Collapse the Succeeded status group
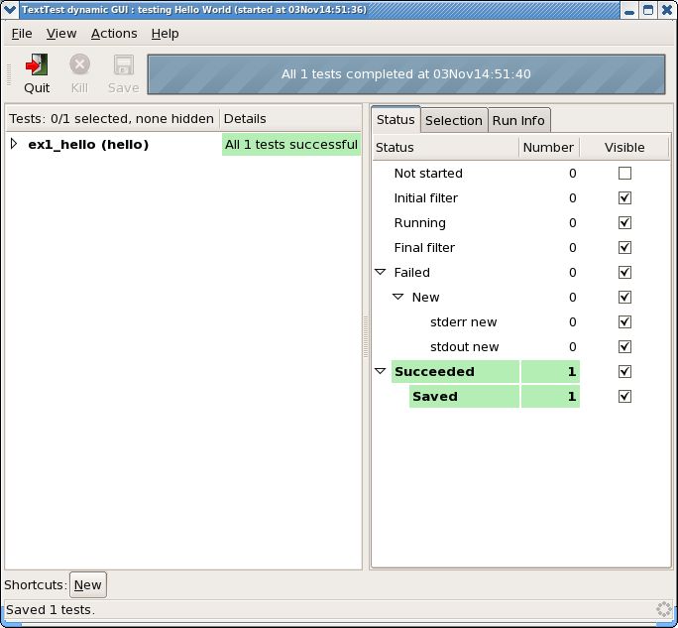The image size is (678, 628). 380,371
